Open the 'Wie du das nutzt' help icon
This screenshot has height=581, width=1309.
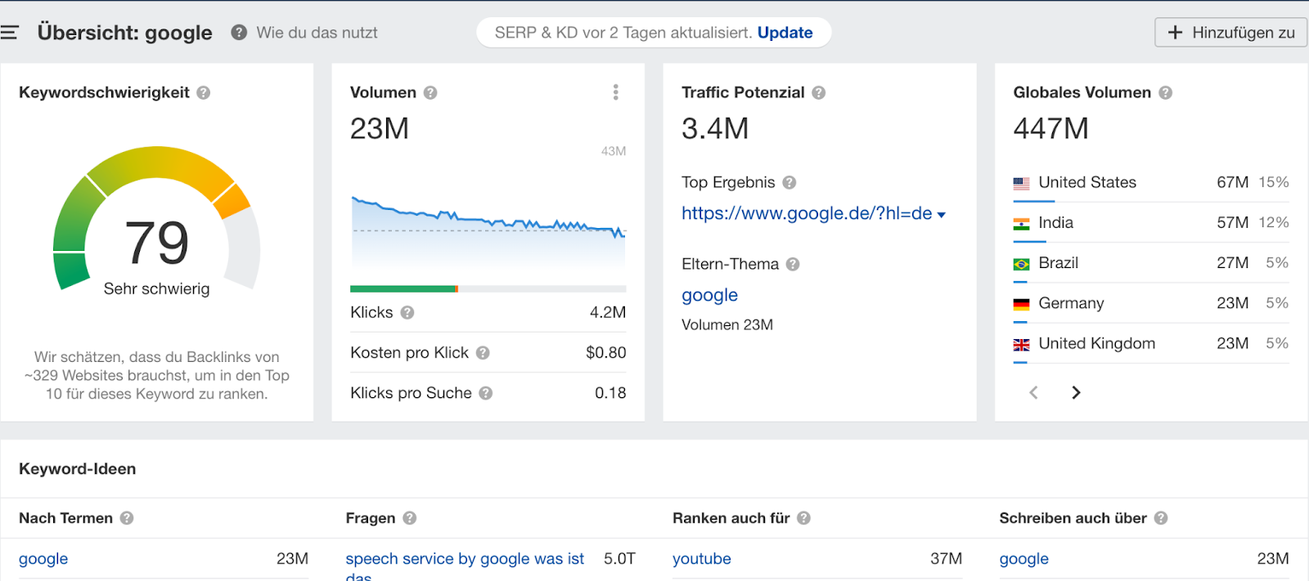(239, 33)
